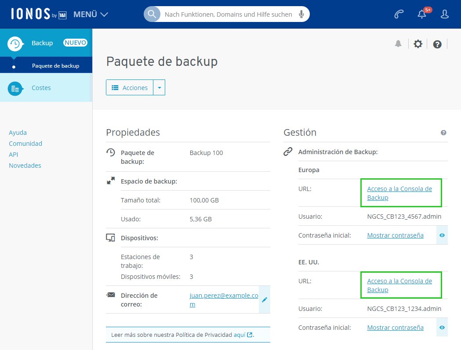Select the Backup sidebar section

click(46, 43)
